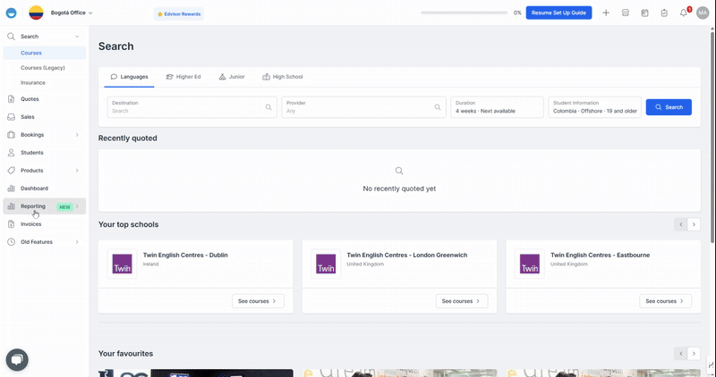Click the Products tag icon
The image size is (716, 377).
pyautogui.click(x=11, y=171)
